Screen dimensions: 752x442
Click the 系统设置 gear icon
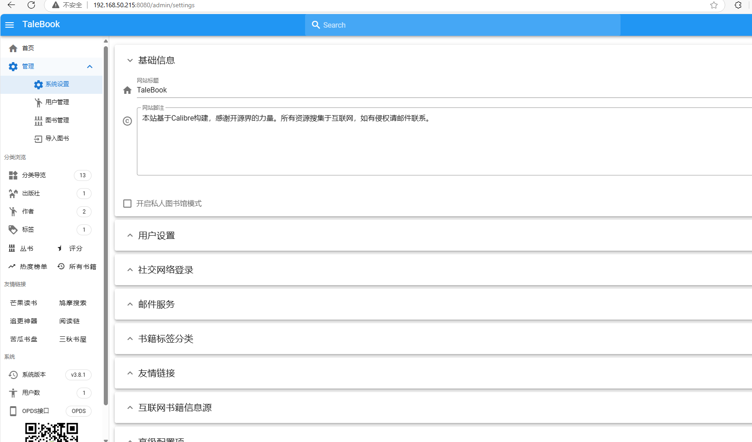39,85
